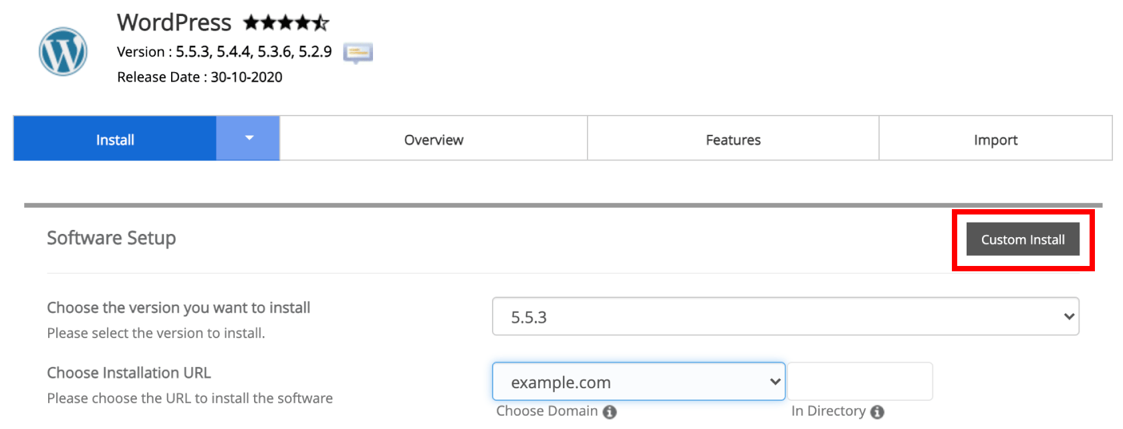Viewport: 1123px width, 429px height.
Task: Click 'Choose Installation URL' label
Action: pos(129,373)
